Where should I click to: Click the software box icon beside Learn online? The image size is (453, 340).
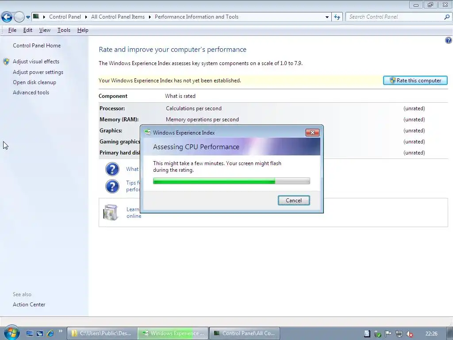(110, 212)
